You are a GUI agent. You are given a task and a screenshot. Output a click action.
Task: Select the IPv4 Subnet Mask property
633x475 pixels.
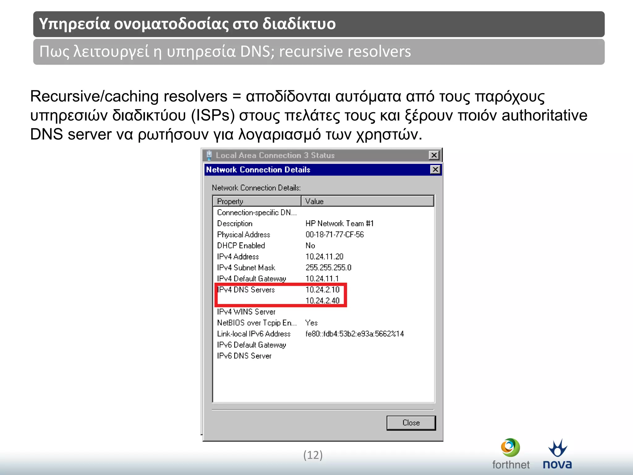[246, 267]
